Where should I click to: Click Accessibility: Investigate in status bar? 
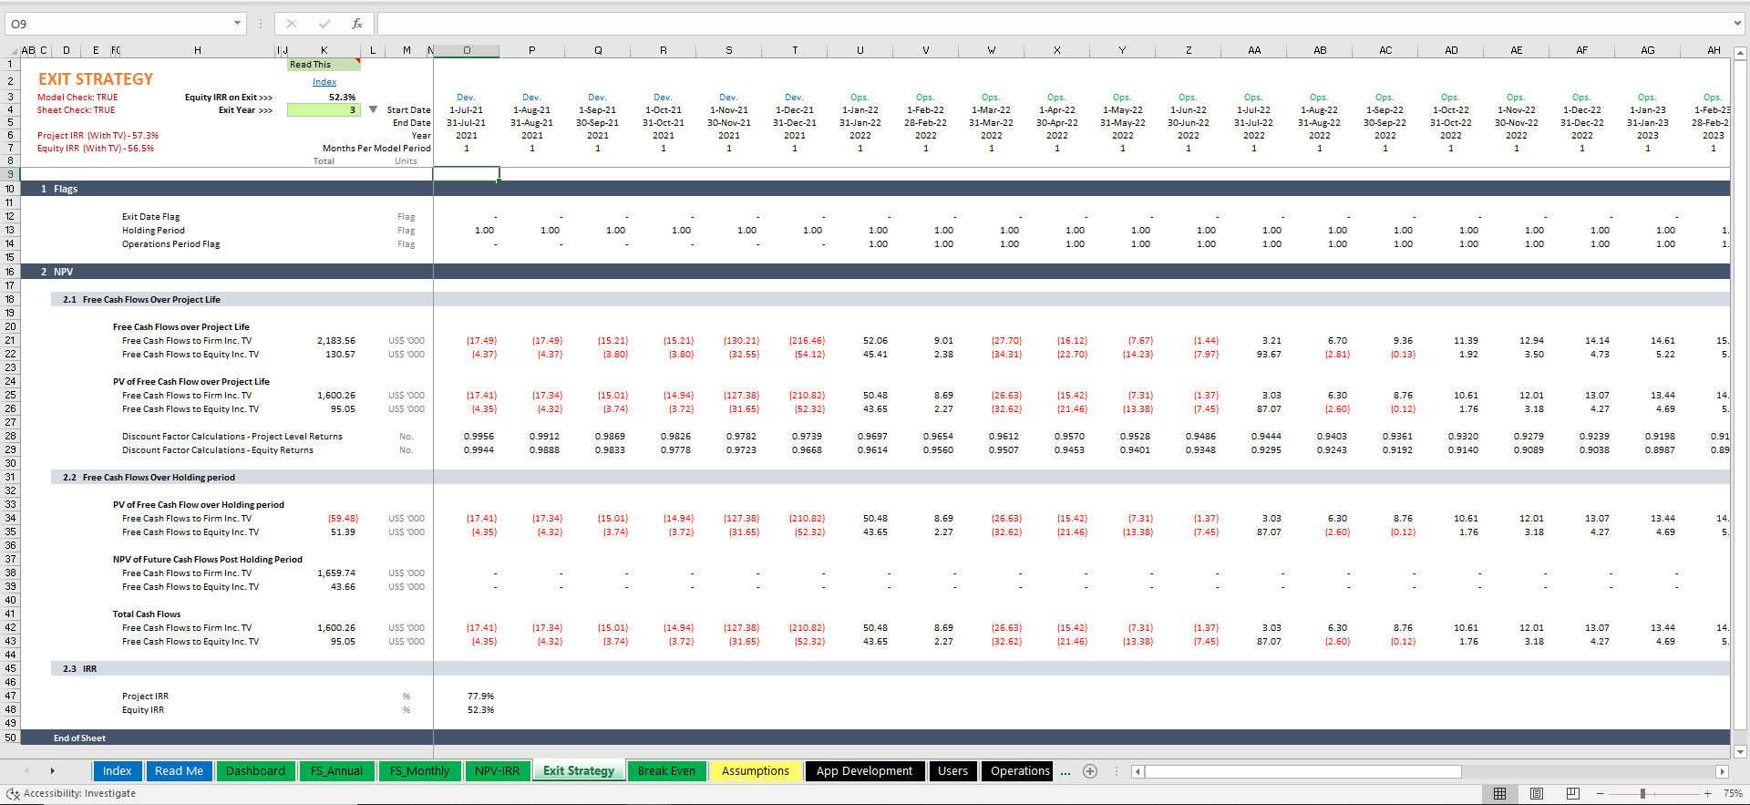pyautogui.click(x=71, y=794)
